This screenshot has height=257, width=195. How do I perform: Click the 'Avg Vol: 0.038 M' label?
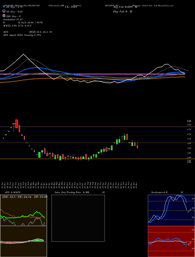coord(125,7)
